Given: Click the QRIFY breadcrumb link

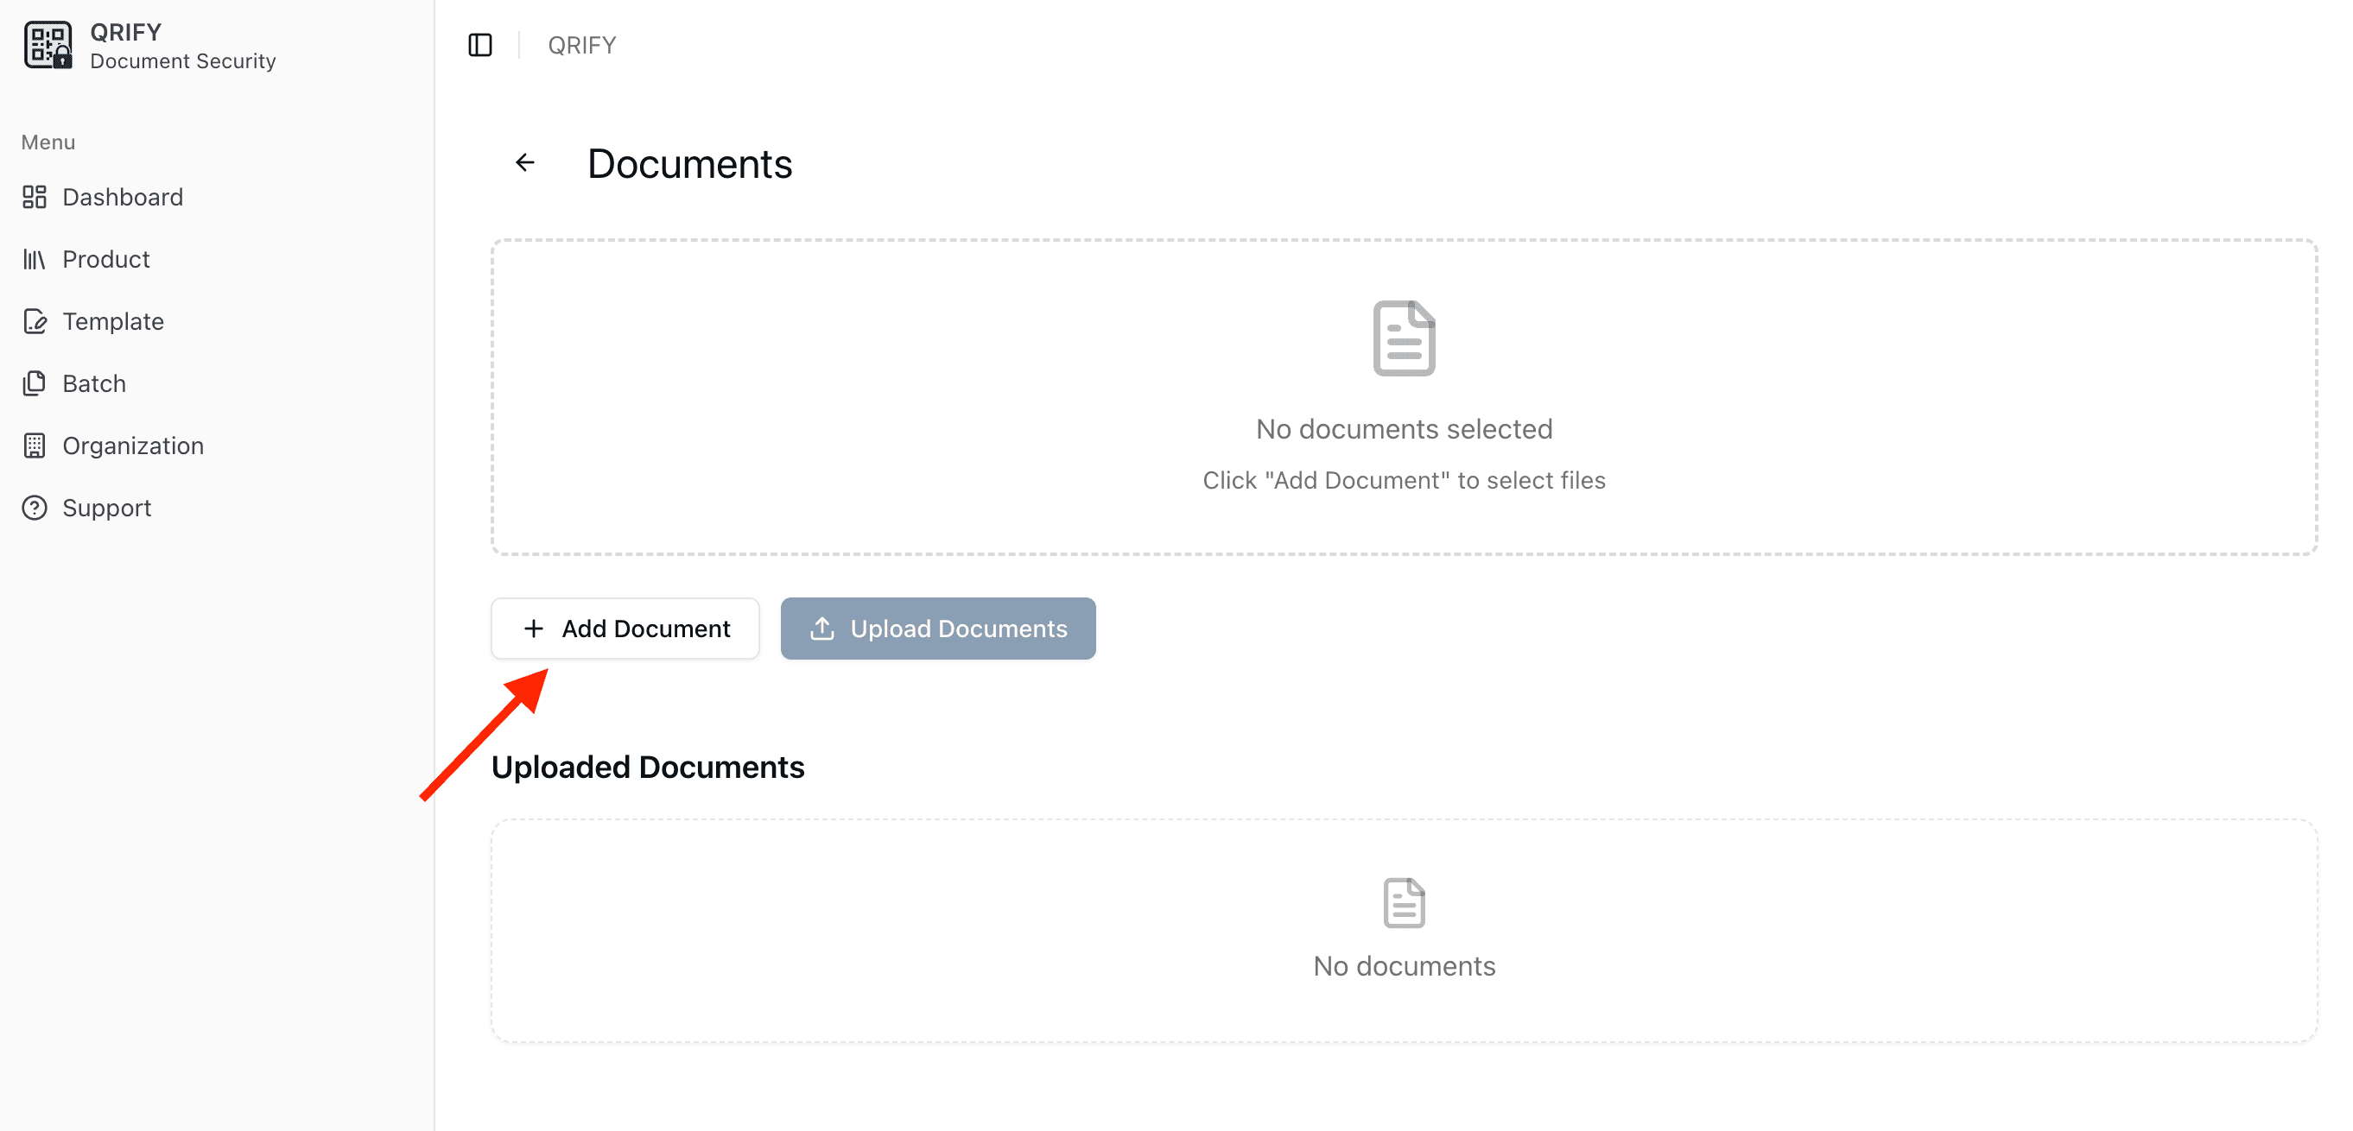Looking at the screenshot, I should pos(581,44).
